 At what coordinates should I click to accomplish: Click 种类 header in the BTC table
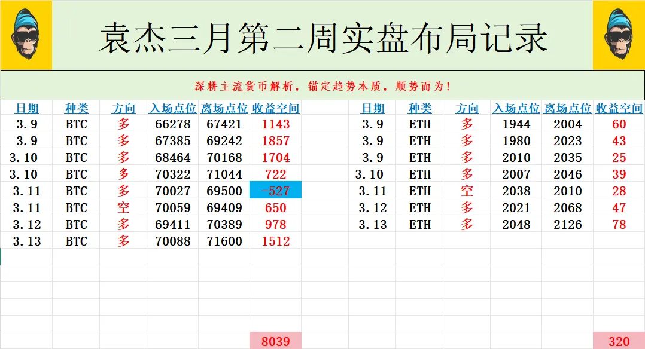[x=77, y=108]
